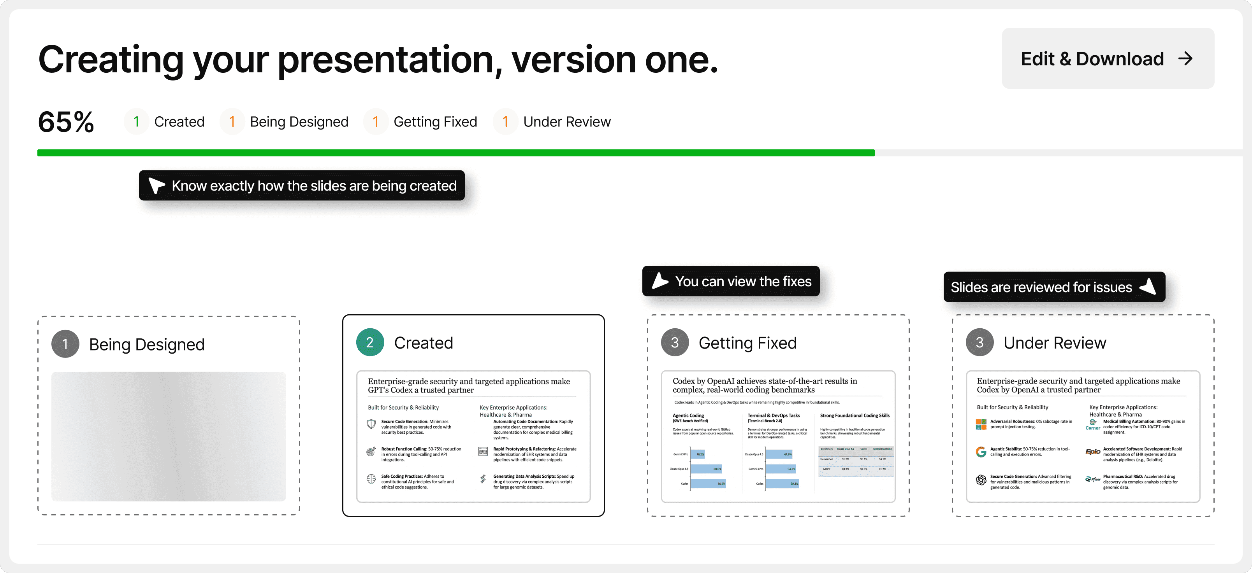The height and width of the screenshot is (573, 1252).
Task: Click the cursor icon in 'Slides are reviewed' tooltip
Action: 1148,287
